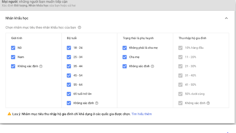Toggle the 18 - 24 age checkbox
This screenshot has height=133, width=236.
69,48
